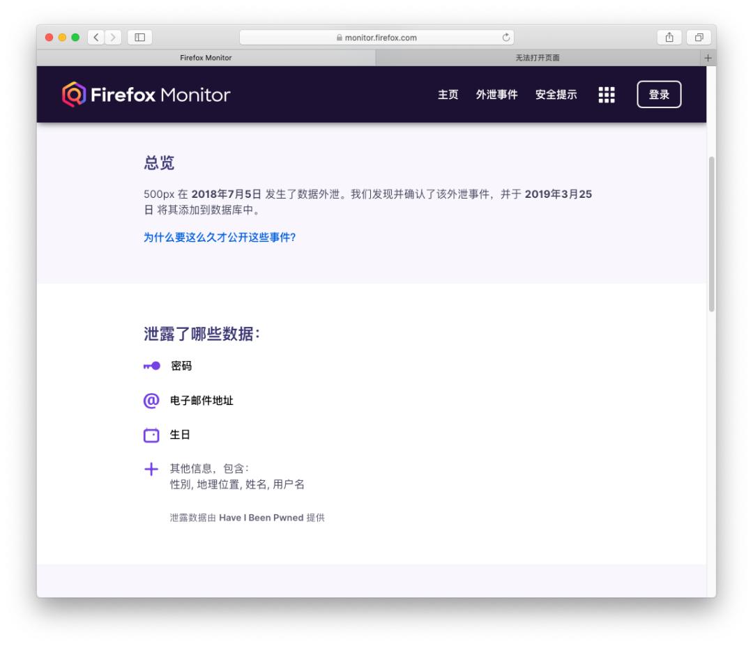The image size is (753, 646).
Task: Click the plus icon beside 其他信息
Action: pyautogui.click(x=152, y=467)
